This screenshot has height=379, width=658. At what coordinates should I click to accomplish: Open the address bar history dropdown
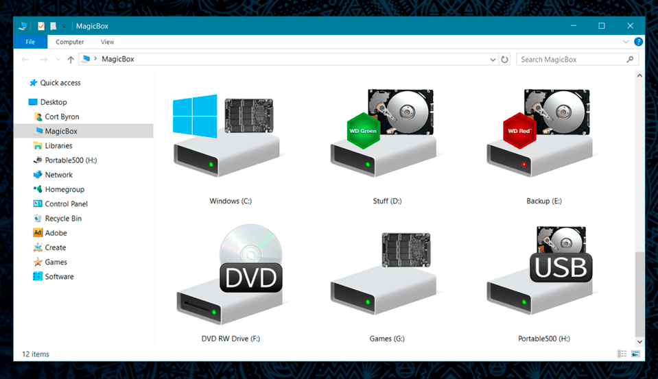tap(493, 60)
